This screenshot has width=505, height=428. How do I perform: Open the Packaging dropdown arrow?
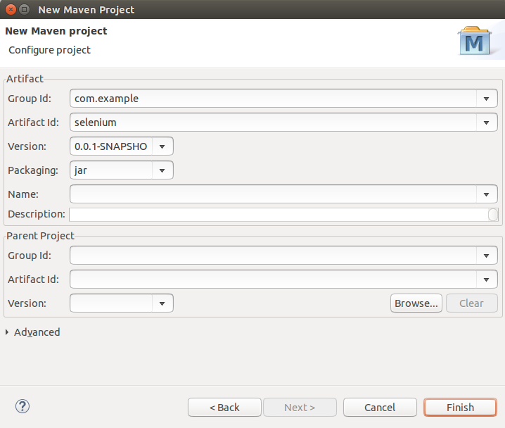coord(162,170)
